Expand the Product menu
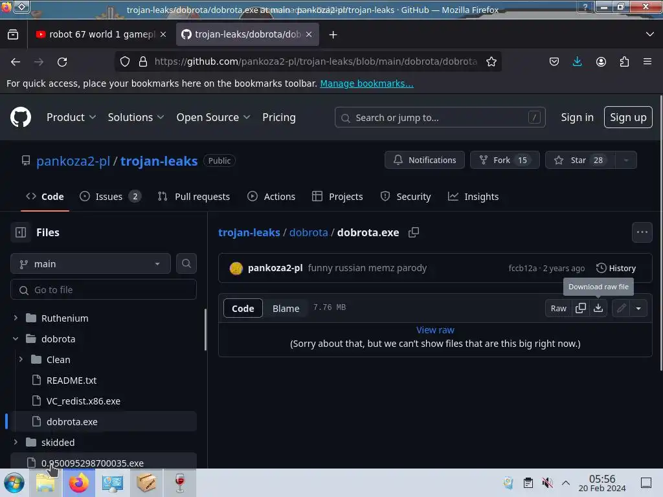Screen dimensions: 663x497 [x=71, y=118]
